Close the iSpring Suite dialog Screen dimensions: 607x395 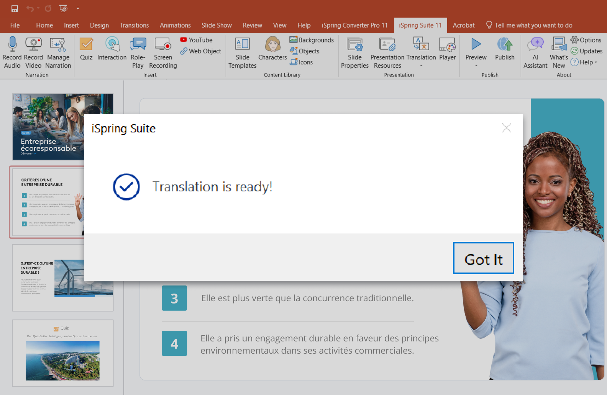tap(507, 128)
